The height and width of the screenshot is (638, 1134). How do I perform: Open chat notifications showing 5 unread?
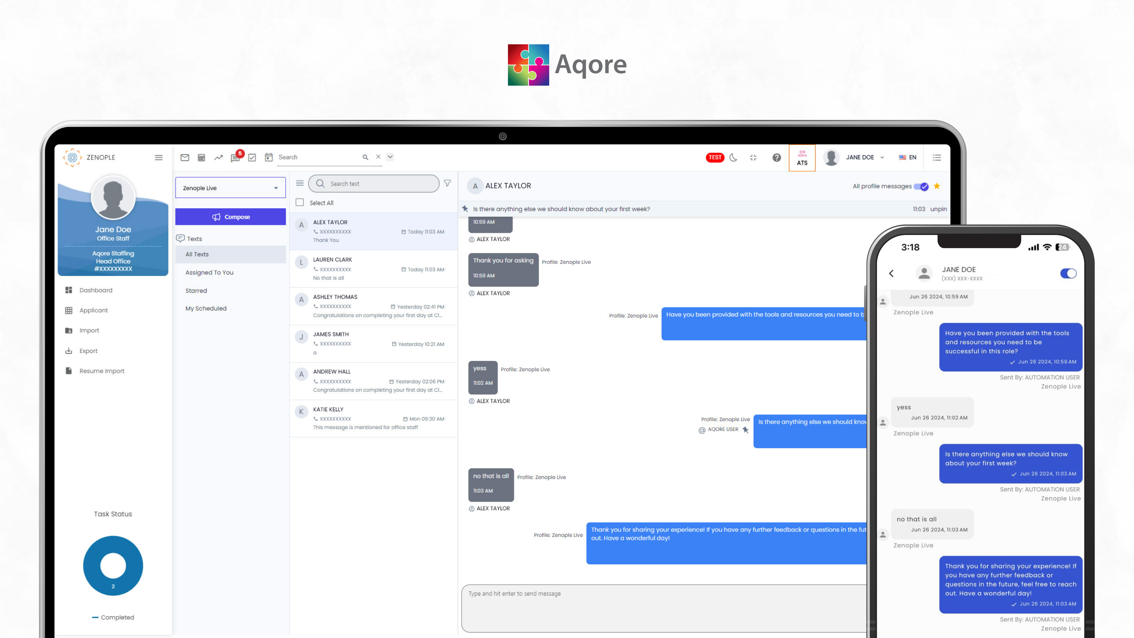tap(235, 157)
